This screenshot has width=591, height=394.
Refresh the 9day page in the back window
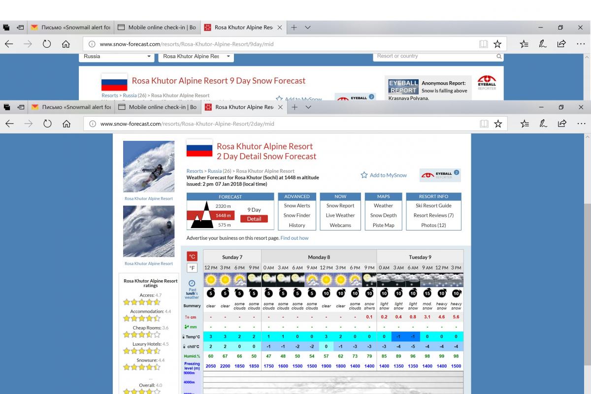click(x=47, y=44)
